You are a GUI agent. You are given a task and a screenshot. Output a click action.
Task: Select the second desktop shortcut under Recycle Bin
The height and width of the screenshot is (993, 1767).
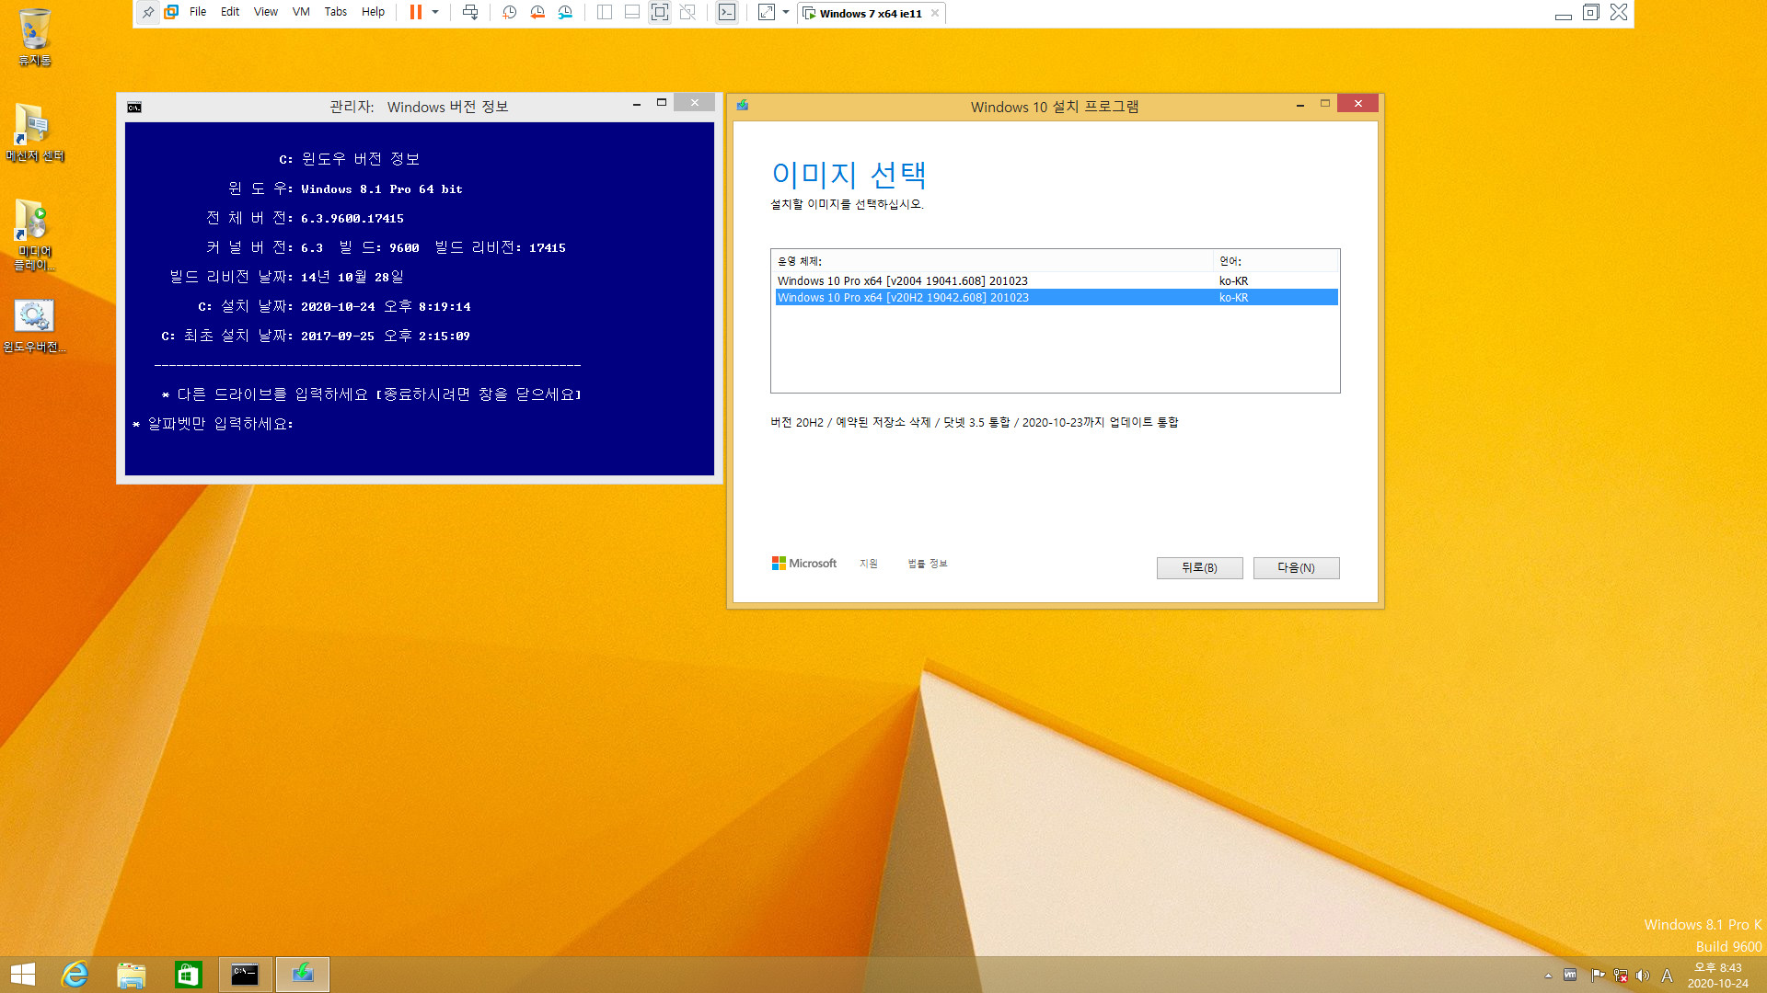(x=35, y=133)
